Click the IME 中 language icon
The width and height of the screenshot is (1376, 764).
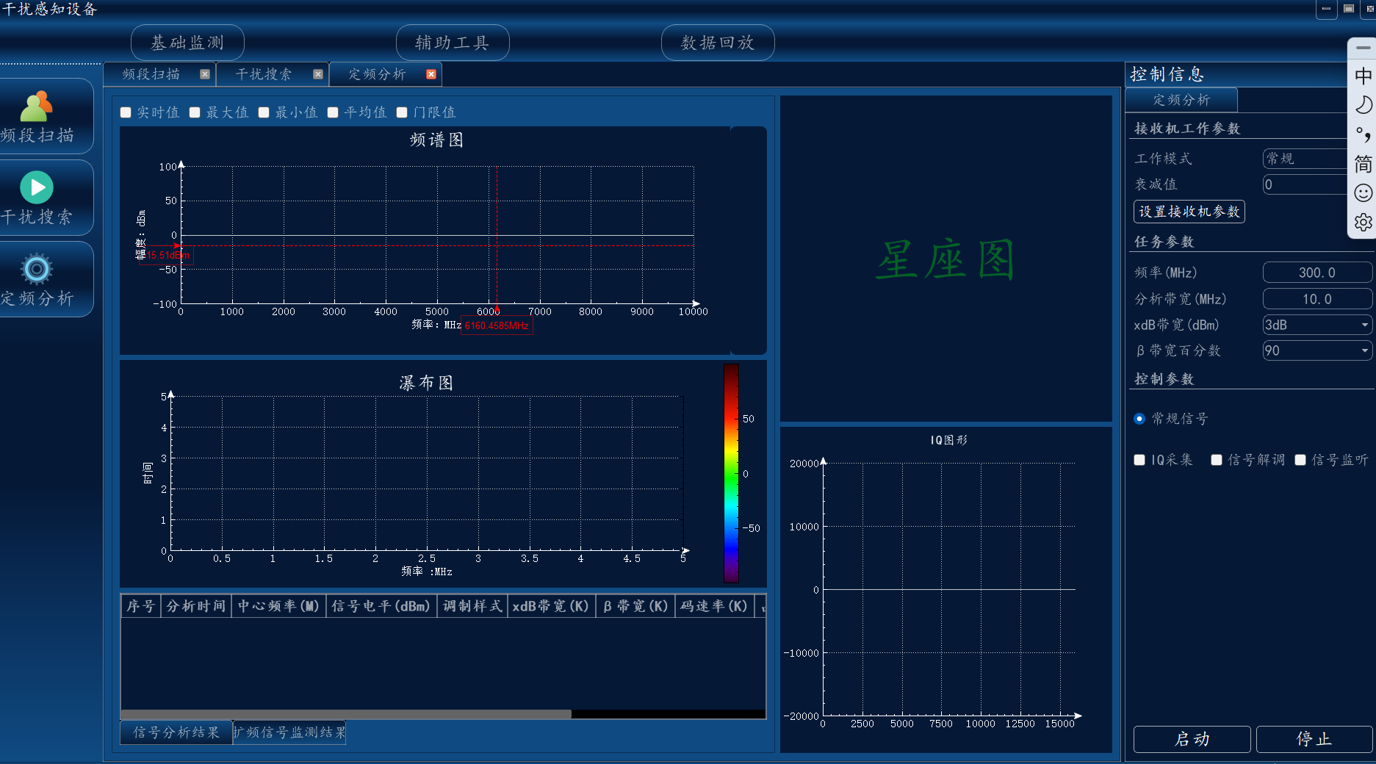point(1363,76)
